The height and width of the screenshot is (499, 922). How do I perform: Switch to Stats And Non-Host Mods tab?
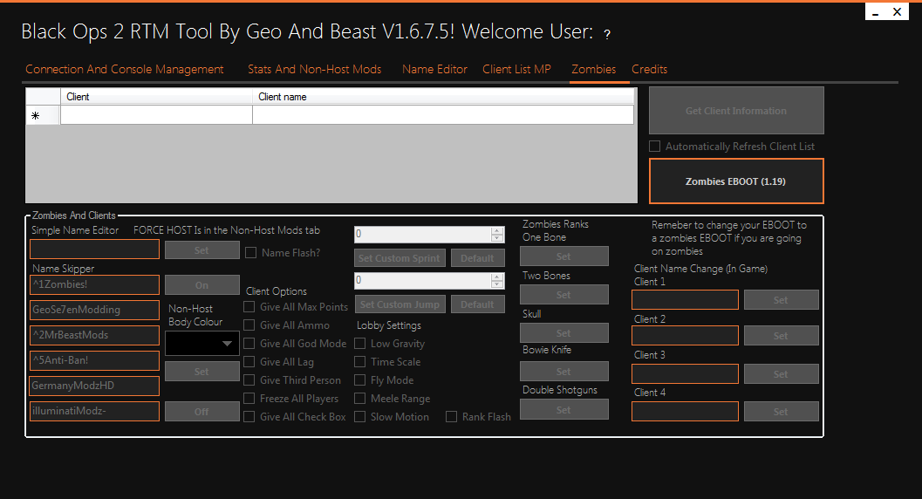pos(315,70)
